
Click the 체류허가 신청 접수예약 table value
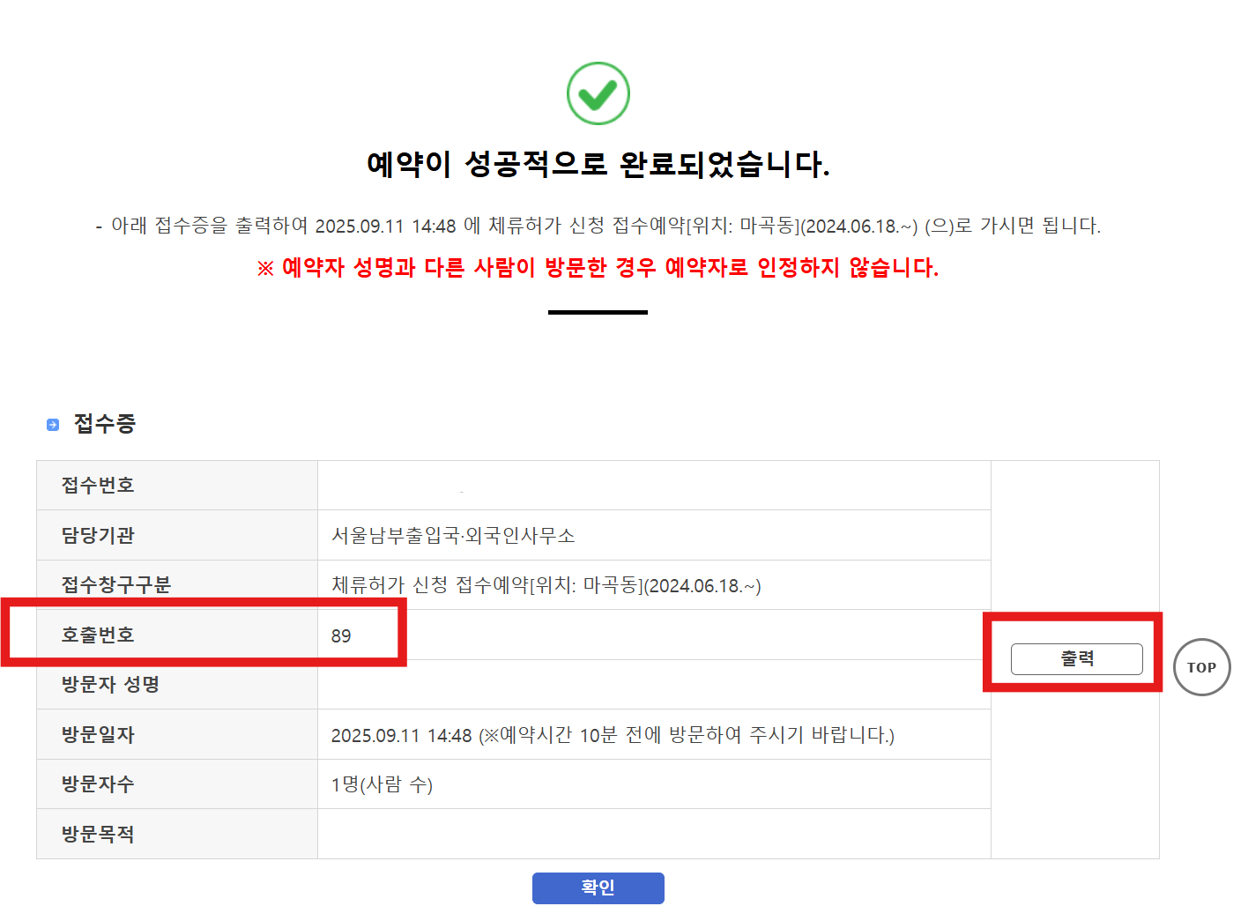546,586
